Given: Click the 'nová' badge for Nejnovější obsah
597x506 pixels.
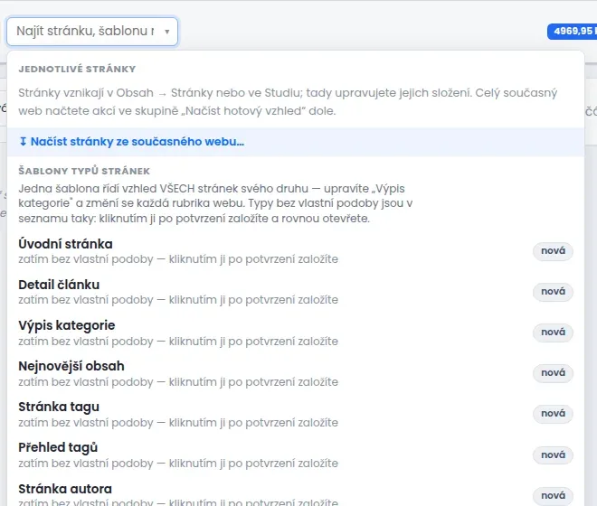Looking at the screenshot, I should tap(553, 373).
